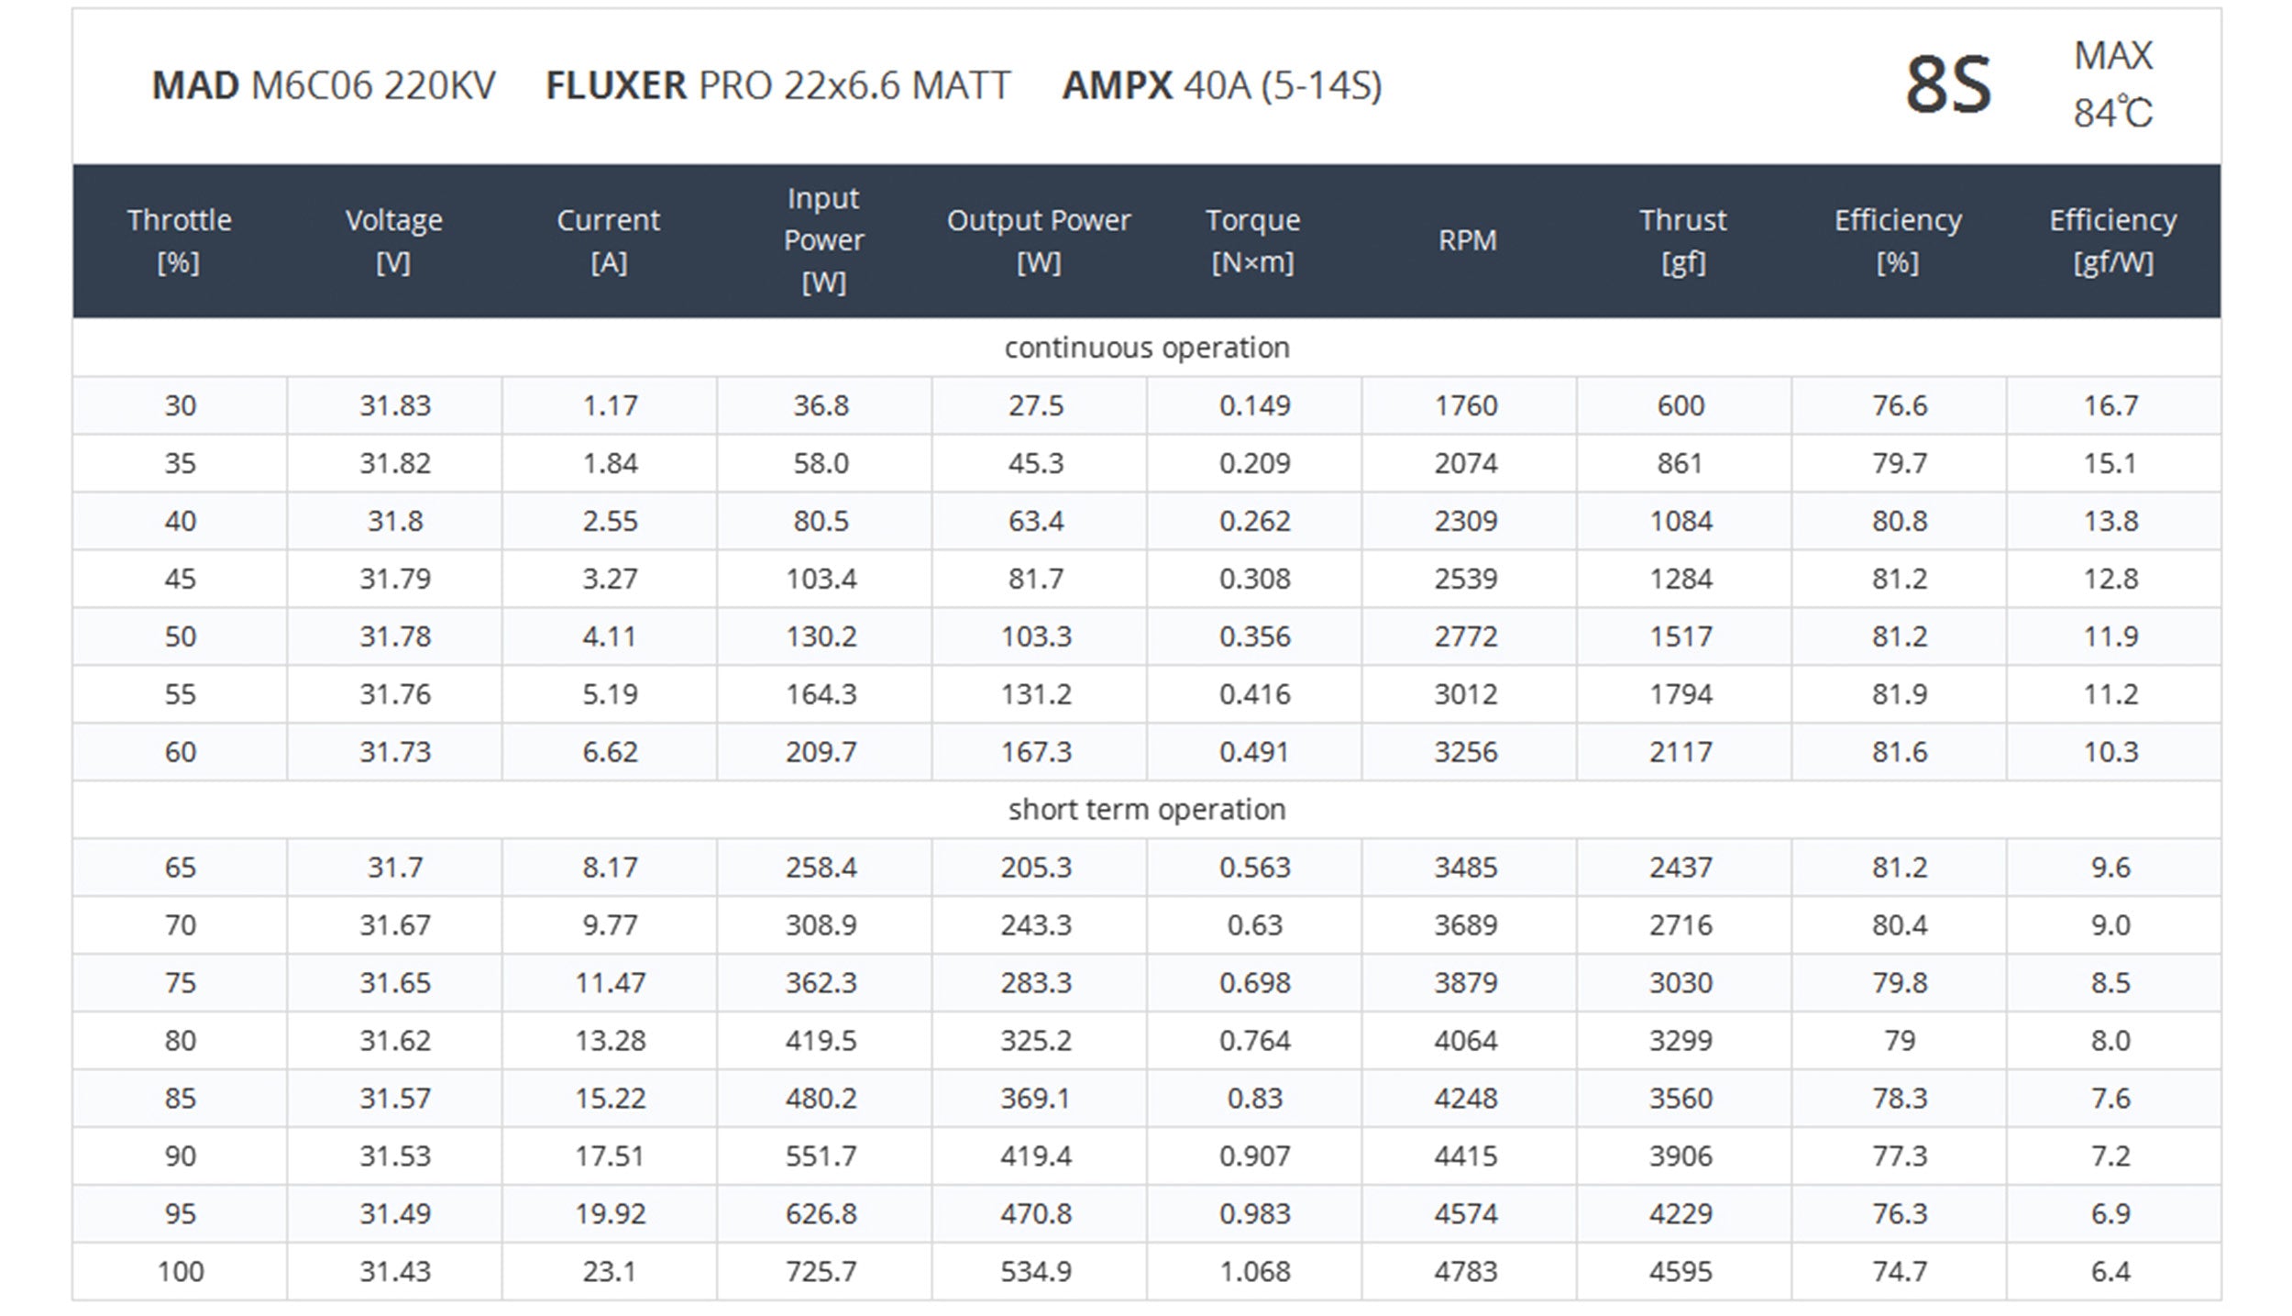The height and width of the screenshot is (1316, 2292).
Task: Click the large 8S battery label
Action: click(1948, 85)
